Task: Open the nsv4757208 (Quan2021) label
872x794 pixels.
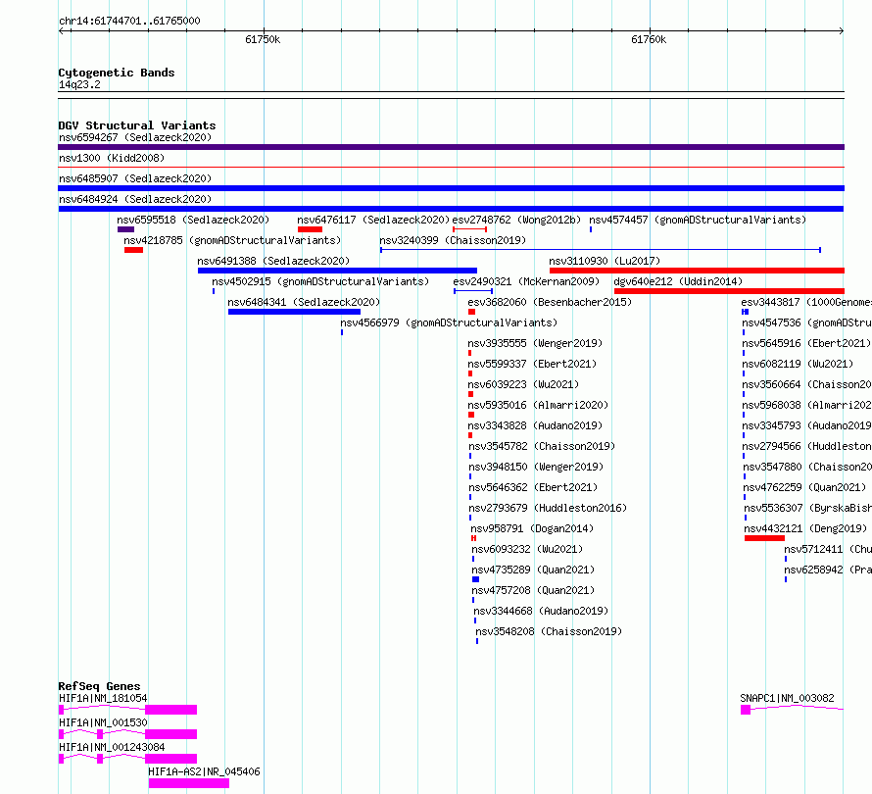Action: (x=533, y=590)
